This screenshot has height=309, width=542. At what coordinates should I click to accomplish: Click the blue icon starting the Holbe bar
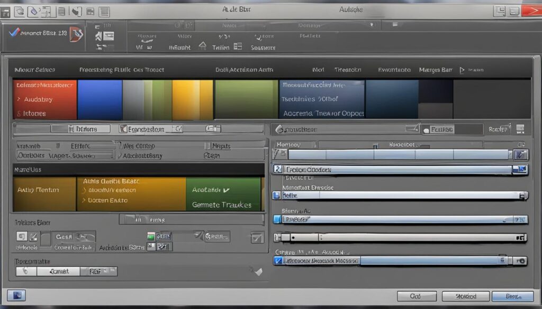point(276,195)
